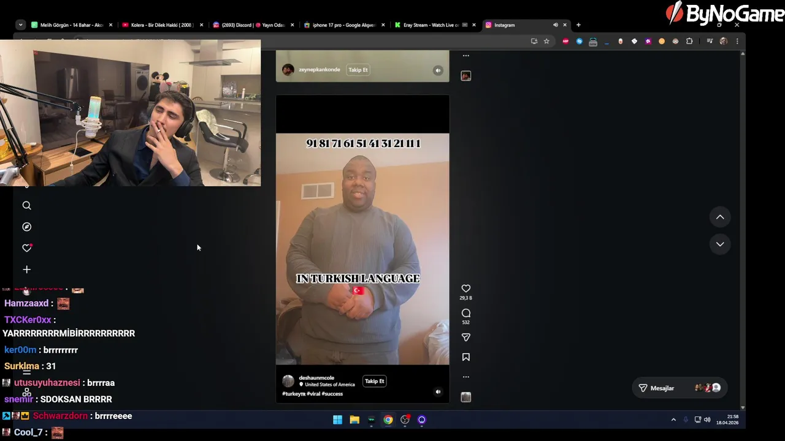The width and height of the screenshot is (785, 441).
Task: Go to next reel with down arrow
Action: pyautogui.click(x=720, y=244)
